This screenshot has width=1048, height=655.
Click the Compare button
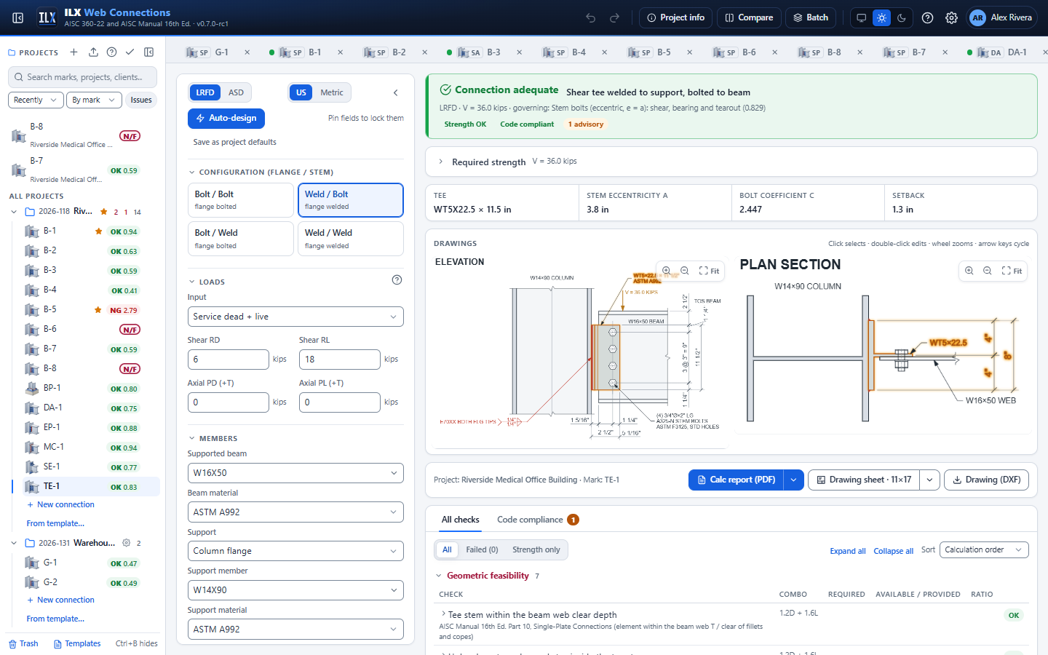749,17
